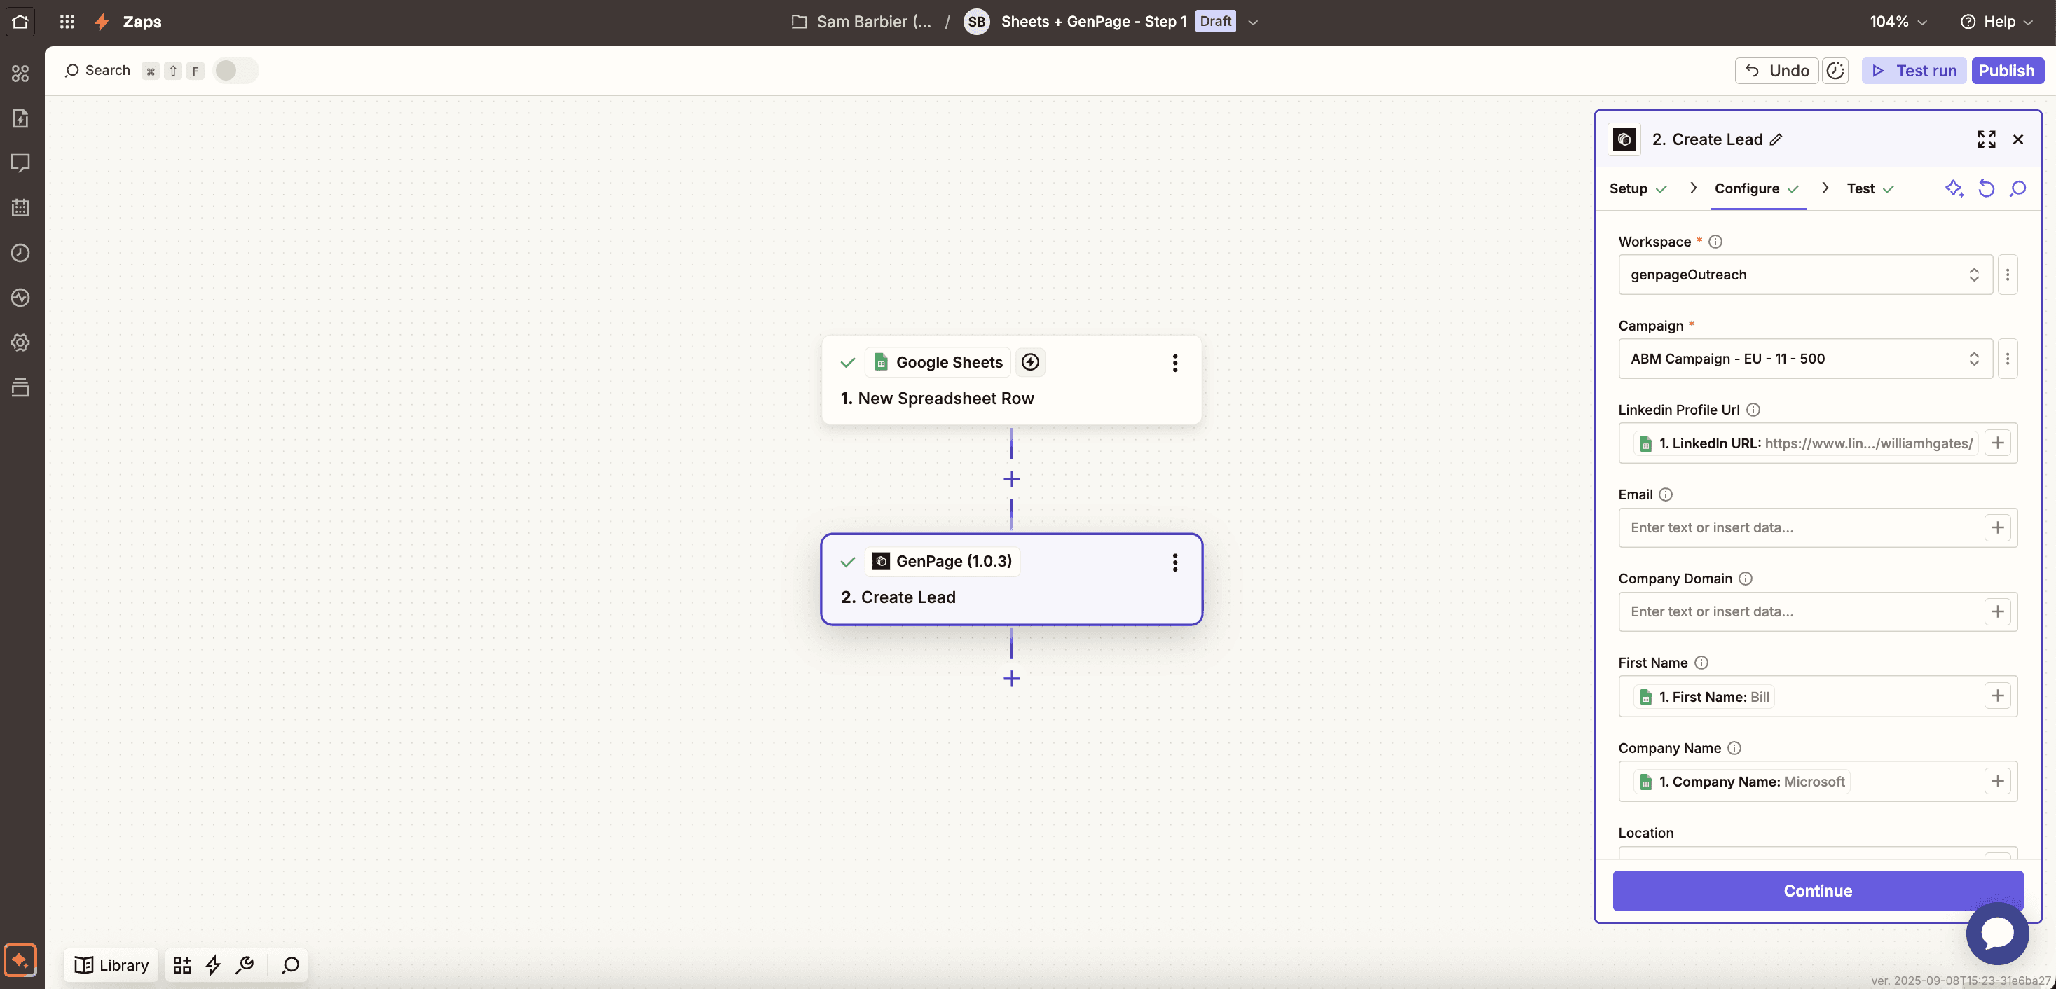
Task: Click the pencil icon to rename step
Action: tap(1776, 139)
